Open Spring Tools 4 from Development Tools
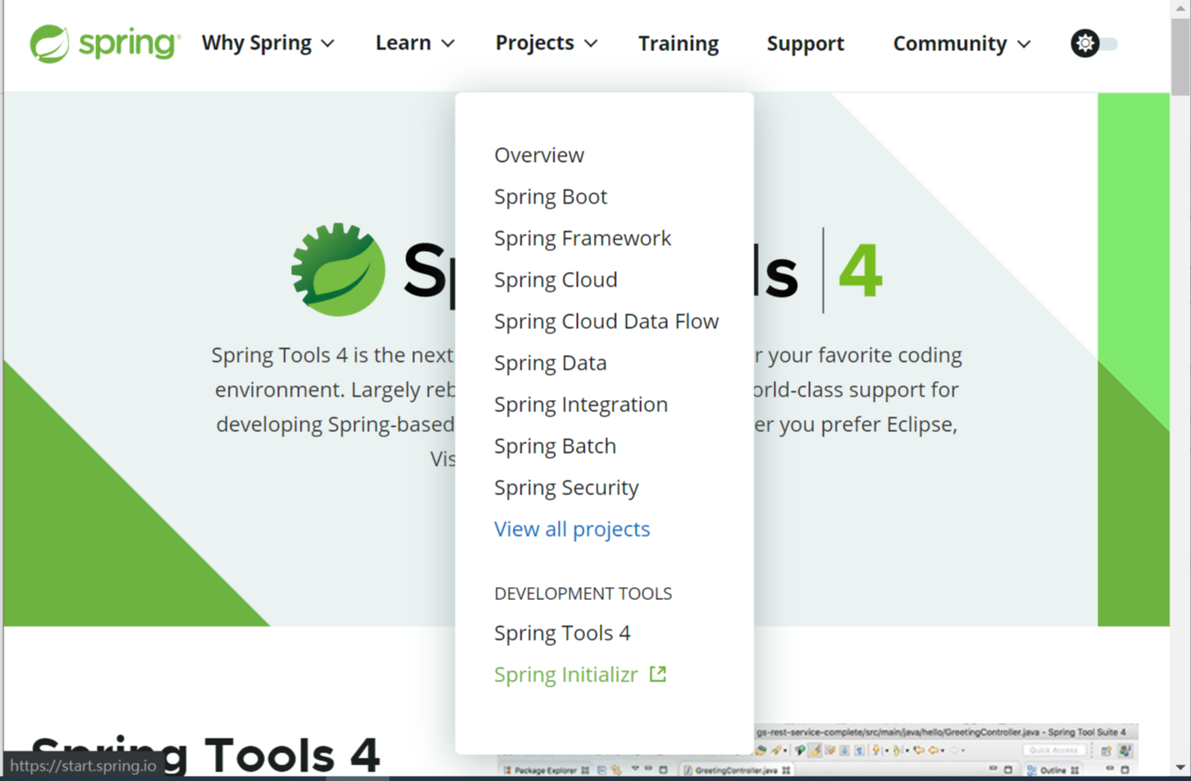 (x=562, y=633)
